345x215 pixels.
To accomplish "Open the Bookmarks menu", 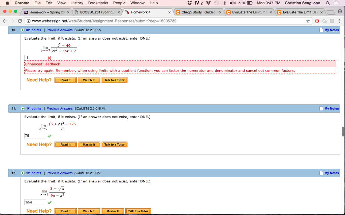I will (98, 3).
